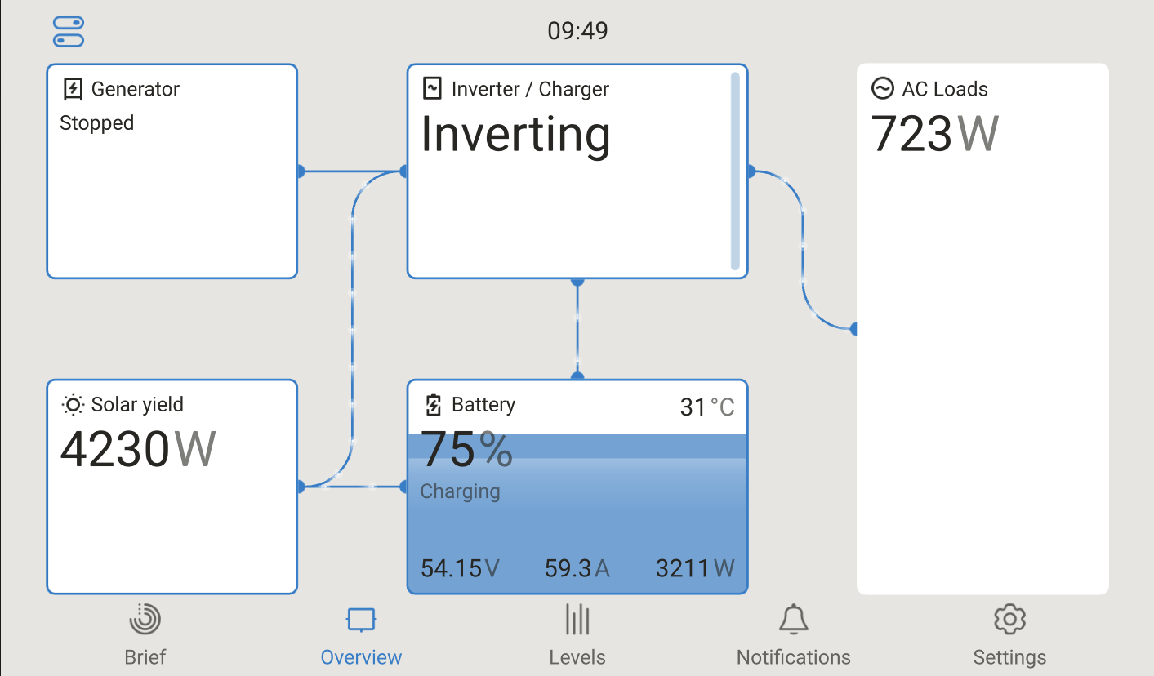
Task: Click the 4230 W solar value
Action: point(138,448)
